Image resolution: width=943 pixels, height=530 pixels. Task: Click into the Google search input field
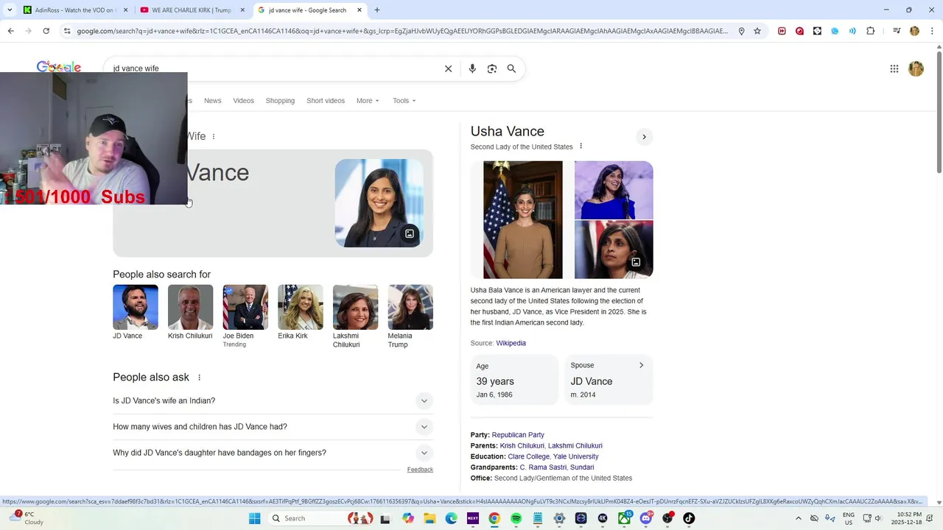[273, 68]
